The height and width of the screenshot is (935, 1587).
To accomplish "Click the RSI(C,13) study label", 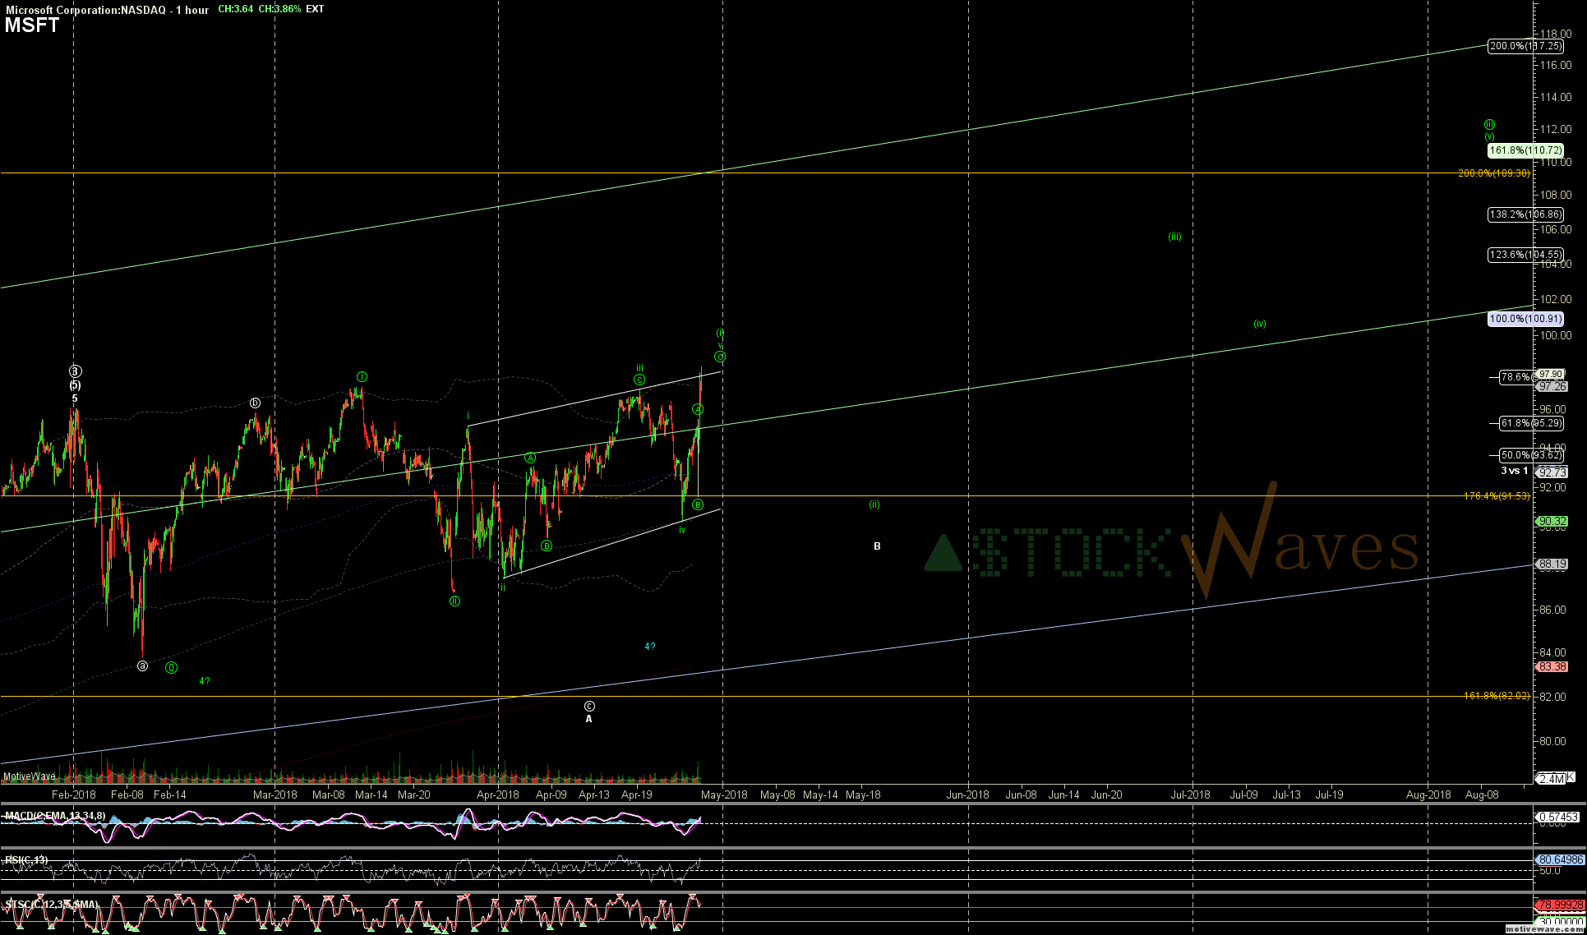I will pyautogui.click(x=26, y=860).
